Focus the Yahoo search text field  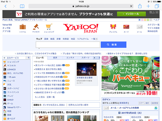pos(68,45)
